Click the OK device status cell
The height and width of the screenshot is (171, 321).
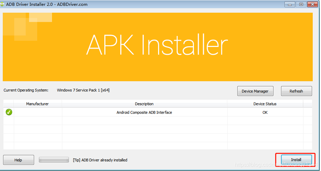265,112
